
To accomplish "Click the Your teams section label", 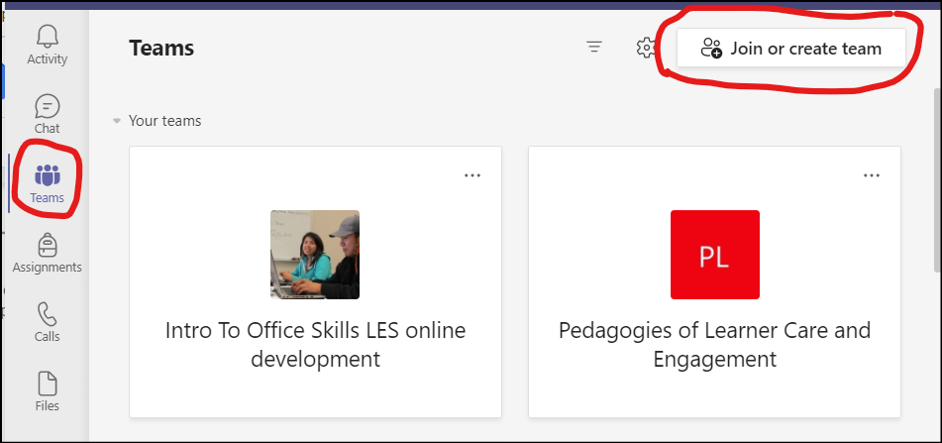I will [x=165, y=121].
